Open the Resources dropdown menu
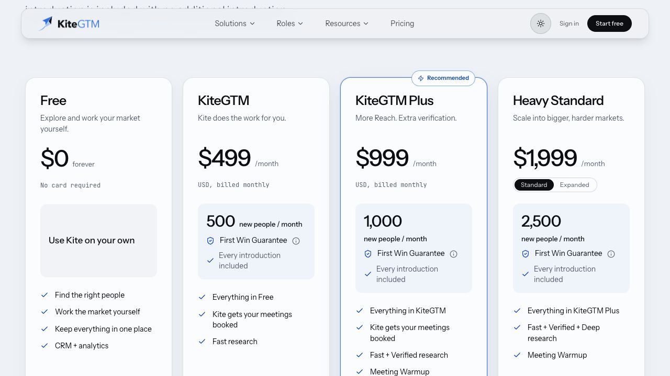Screen dimensions: 670x376 347,23
